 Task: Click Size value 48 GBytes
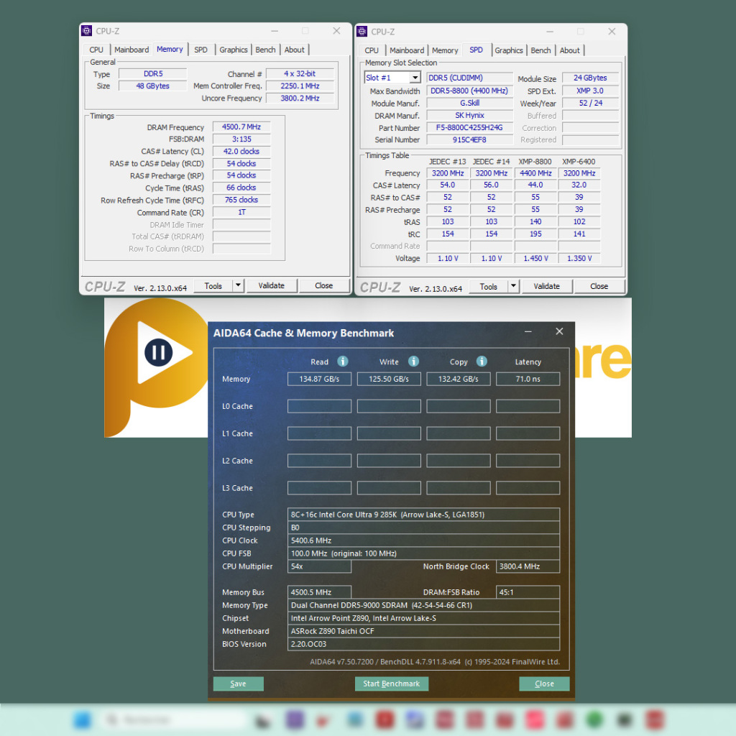pyautogui.click(x=152, y=86)
